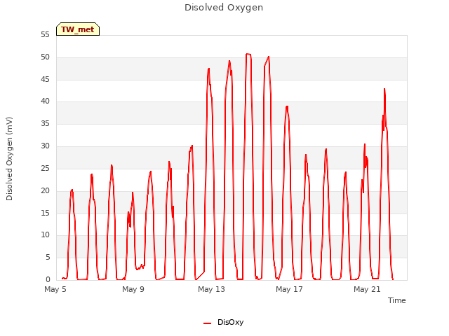
Task: Click the 35 y-axis tick label
Action: [45, 124]
